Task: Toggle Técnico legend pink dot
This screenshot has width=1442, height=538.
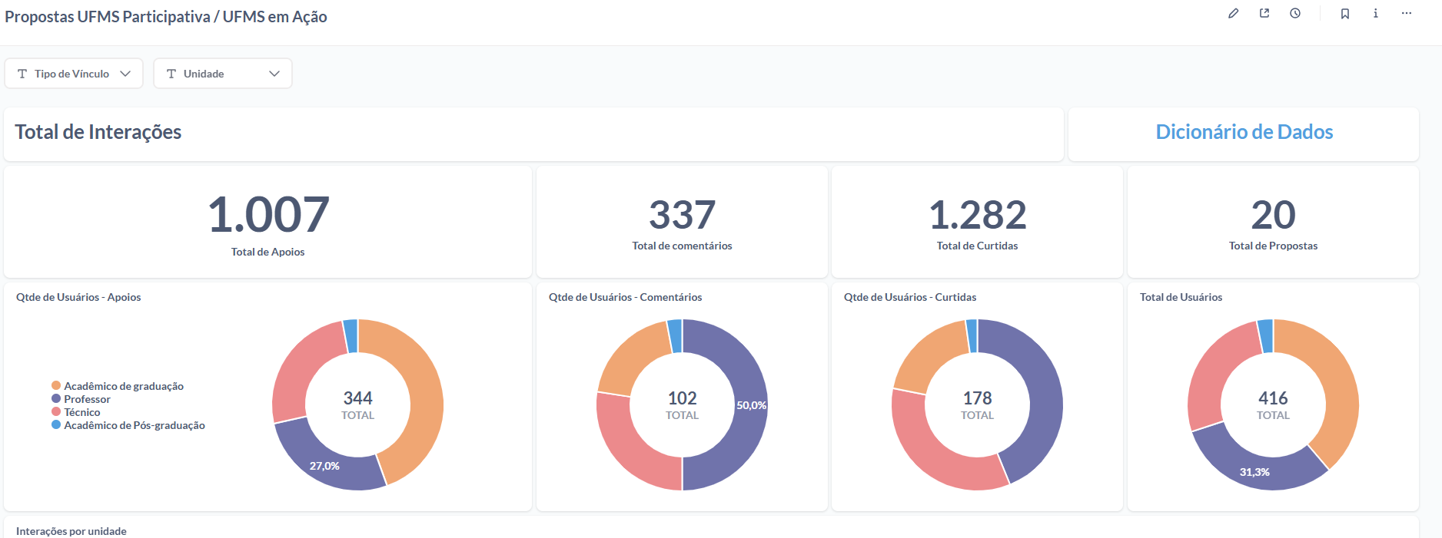Action: (x=56, y=411)
